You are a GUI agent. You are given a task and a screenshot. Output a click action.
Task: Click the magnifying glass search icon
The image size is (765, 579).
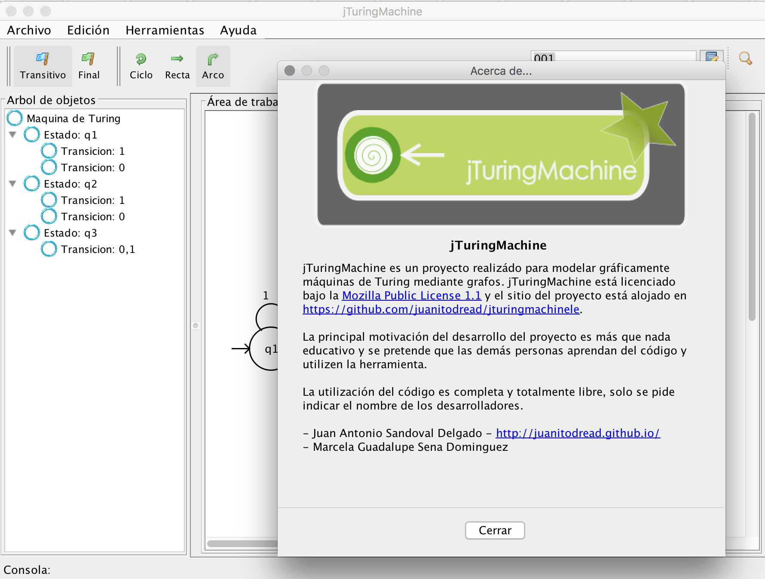pos(745,58)
